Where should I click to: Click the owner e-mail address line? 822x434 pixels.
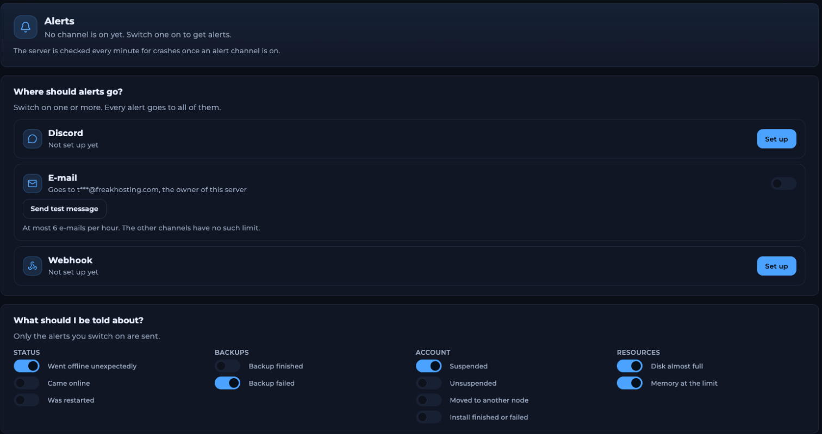pyautogui.click(x=147, y=189)
